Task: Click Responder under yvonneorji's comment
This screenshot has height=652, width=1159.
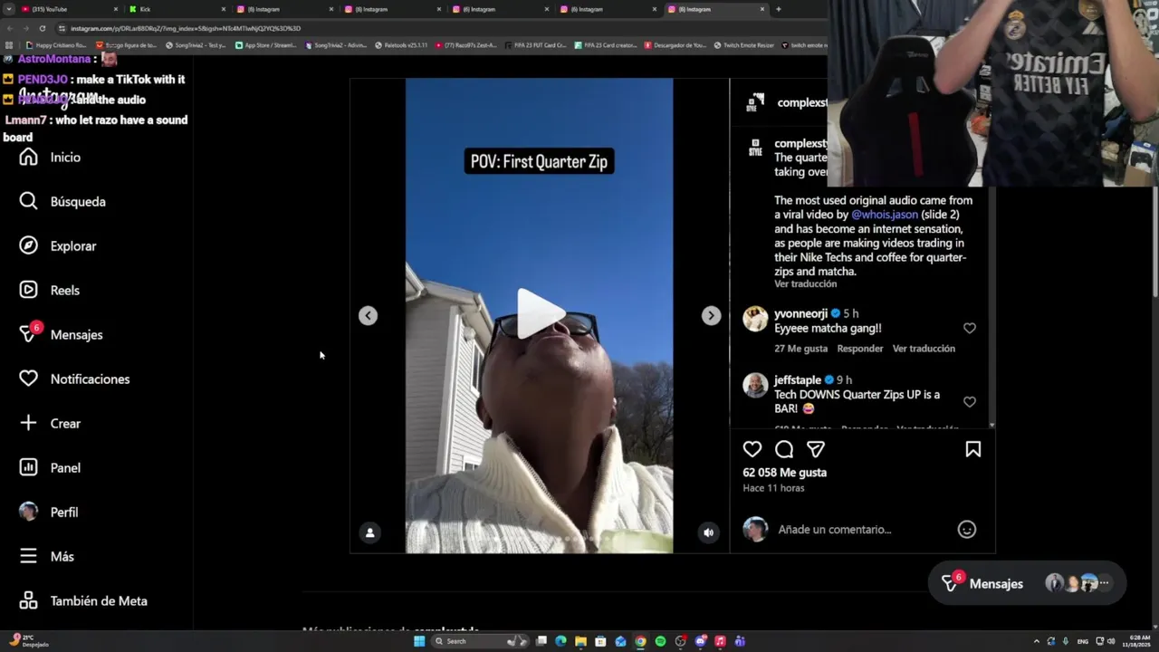Action: [860, 349]
